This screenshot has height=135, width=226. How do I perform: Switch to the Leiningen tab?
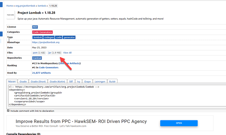100,81
